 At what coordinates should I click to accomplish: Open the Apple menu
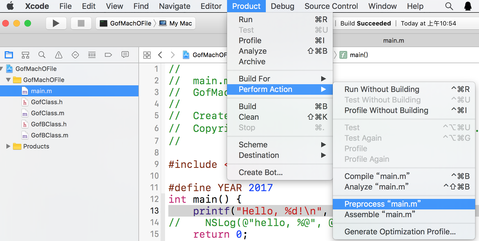click(10, 6)
